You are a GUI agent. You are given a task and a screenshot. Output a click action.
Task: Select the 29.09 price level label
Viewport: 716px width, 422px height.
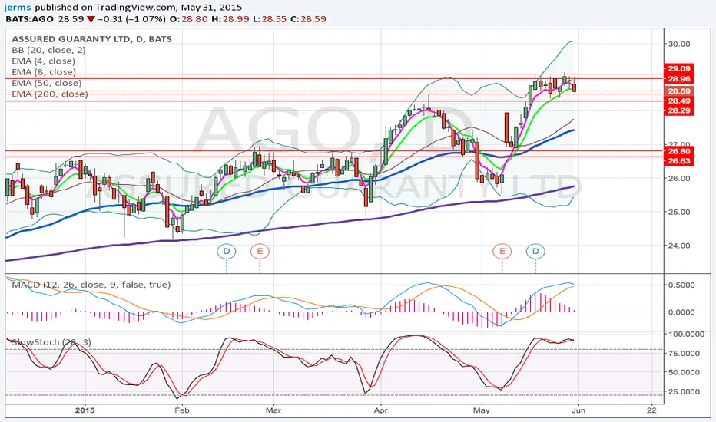click(x=679, y=68)
